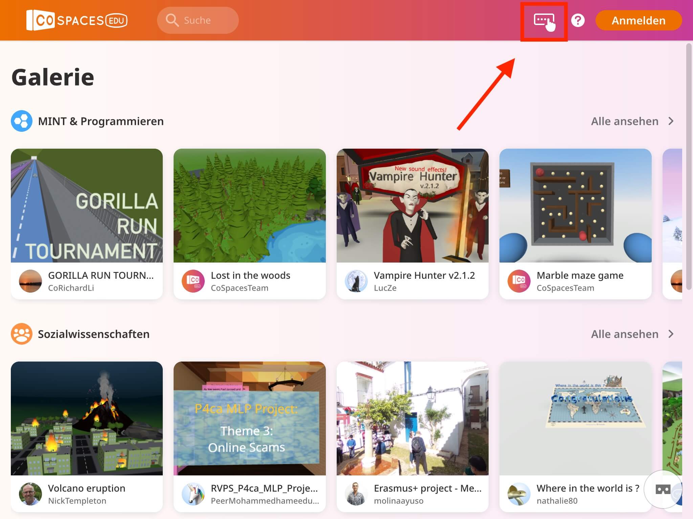Click the 'Marble maze game' title text
The width and height of the screenshot is (693, 519).
580,275
